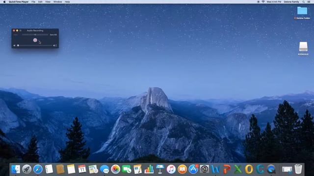This screenshot has height=176, width=314.
Task: Launch Microsoft PowerPoint from the Dock
Action: click(x=227, y=169)
